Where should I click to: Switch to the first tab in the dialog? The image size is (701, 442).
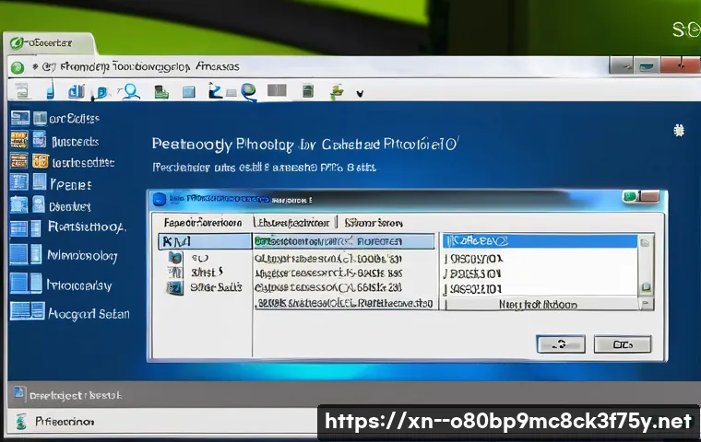(x=203, y=223)
